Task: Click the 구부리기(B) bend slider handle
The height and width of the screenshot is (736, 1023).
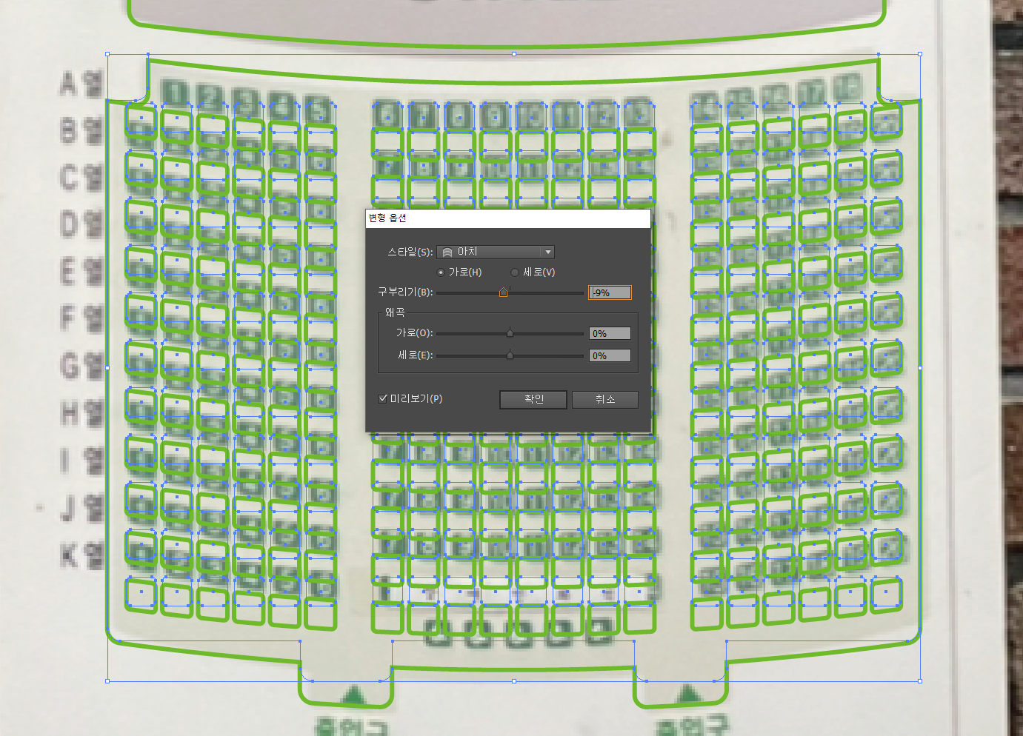Action: pyautogui.click(x=504, y=292)
